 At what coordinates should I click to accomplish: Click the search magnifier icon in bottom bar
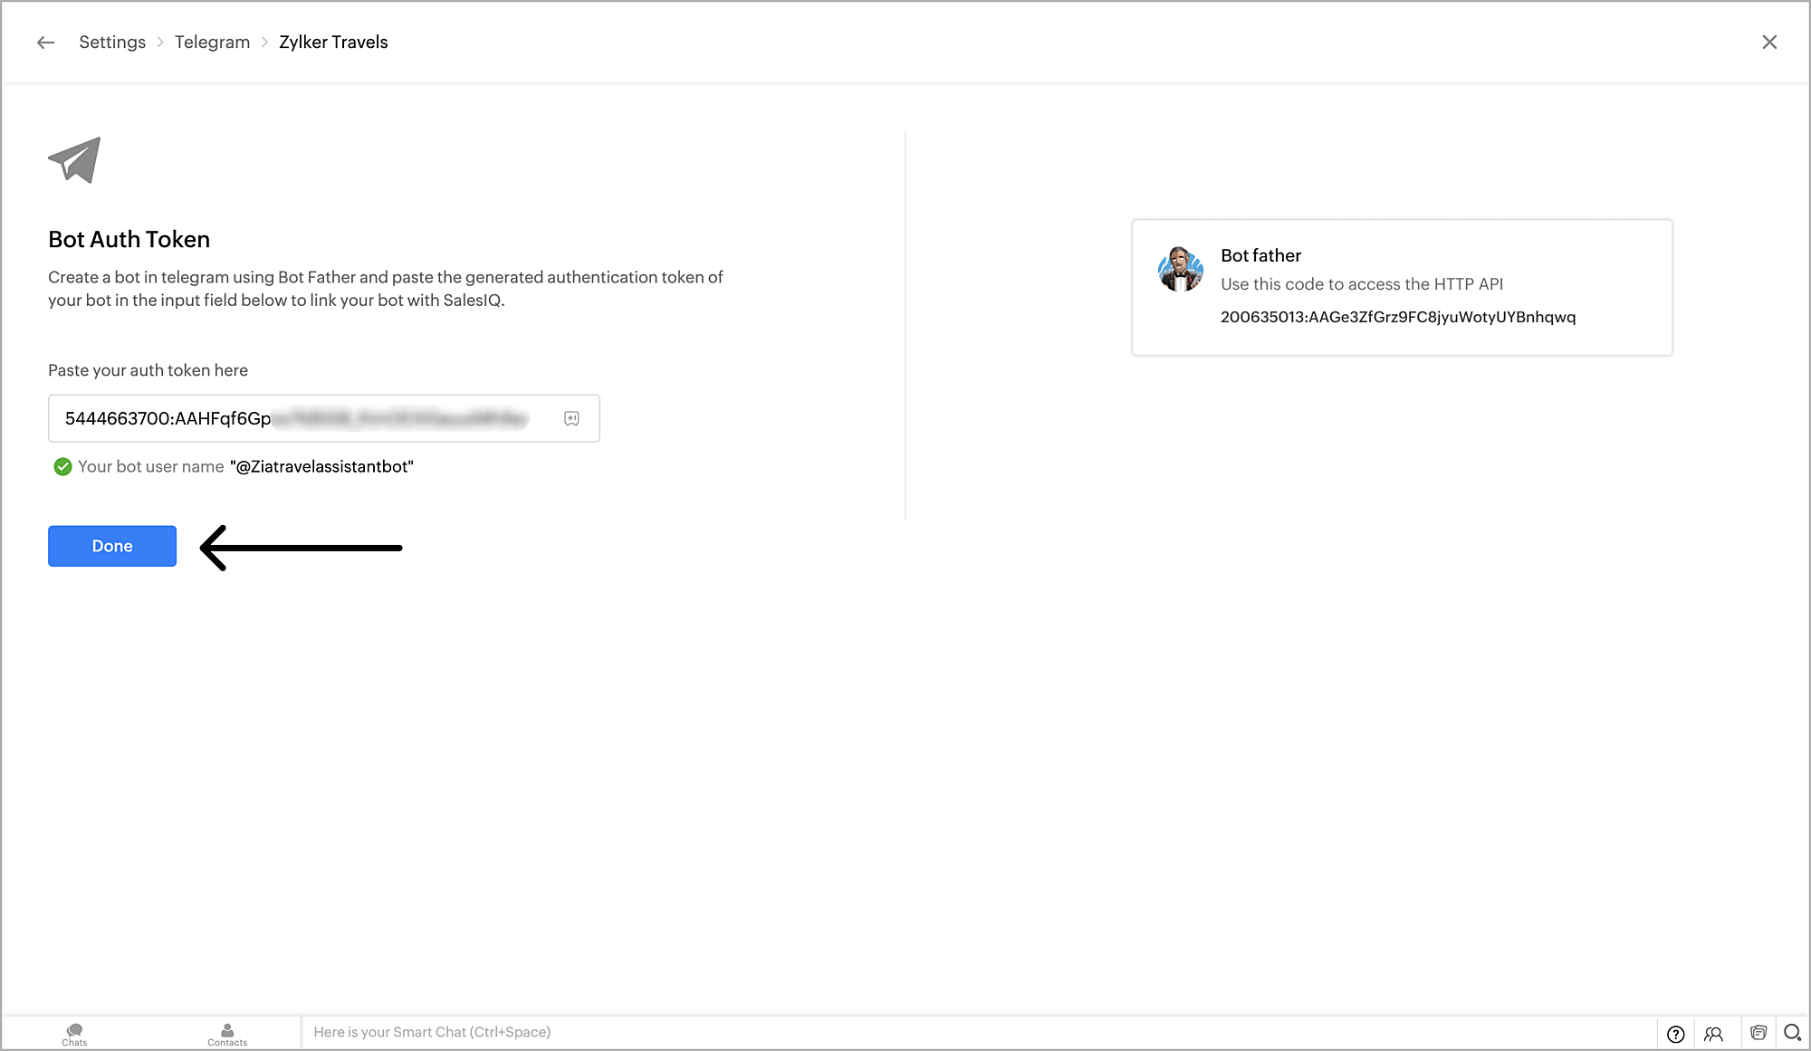(1792, 1033)
